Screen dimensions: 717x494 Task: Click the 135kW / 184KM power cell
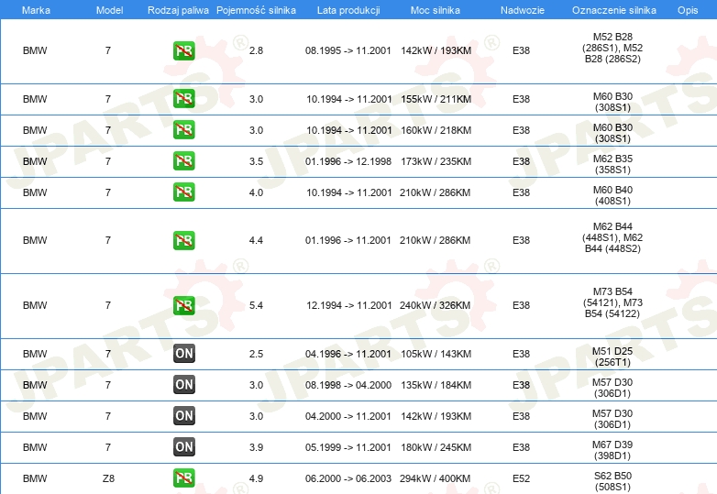(436, 385)
